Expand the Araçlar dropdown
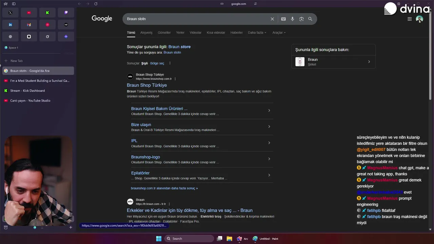 (279, 33)
